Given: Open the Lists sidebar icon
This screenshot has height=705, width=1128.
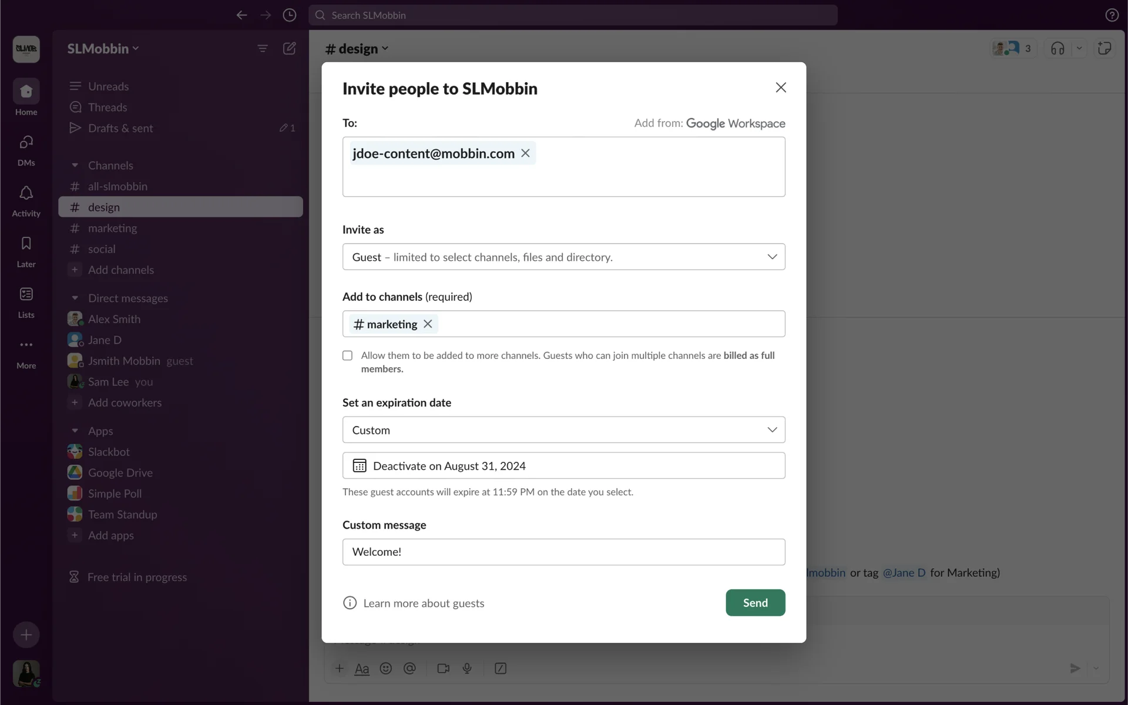Looking at the screenshot, I should (x=26, y=294).
